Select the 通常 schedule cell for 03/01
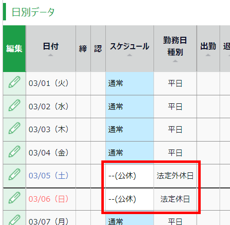Screen dimensions: 230x225 [130, 83]
